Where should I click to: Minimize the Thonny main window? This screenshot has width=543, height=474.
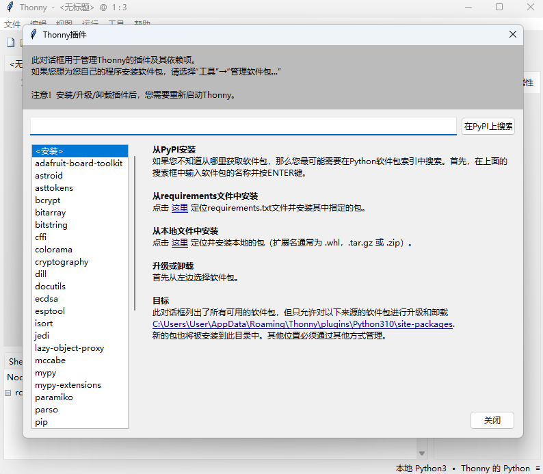point(468,7)
